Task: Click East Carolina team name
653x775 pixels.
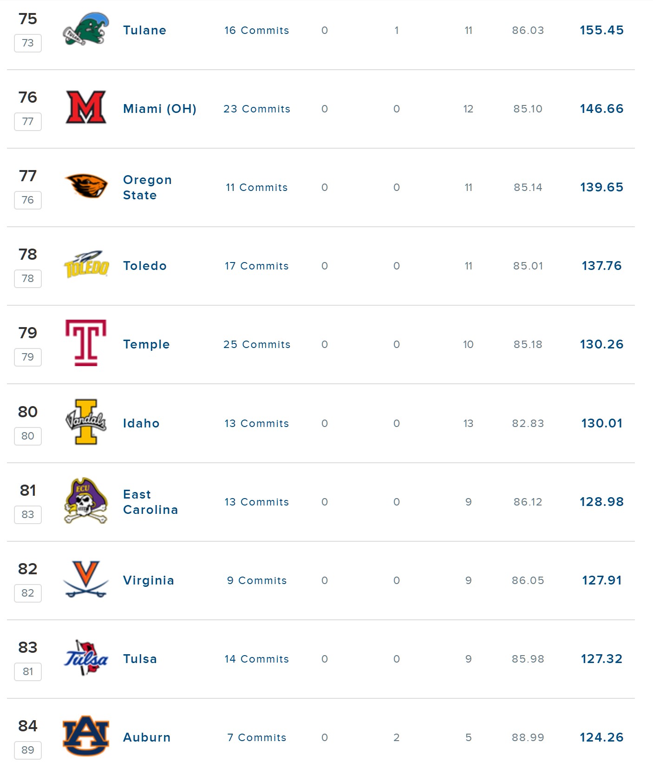Action: tap(150, 502)
